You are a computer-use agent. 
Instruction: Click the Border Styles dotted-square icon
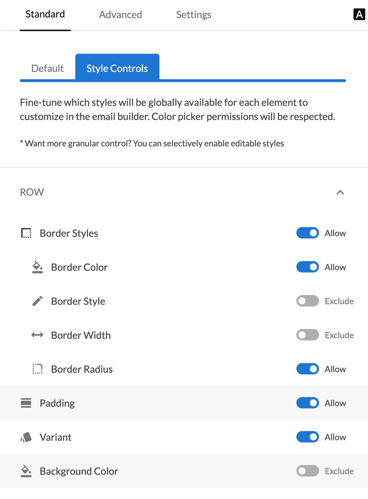tap(26, 233)
